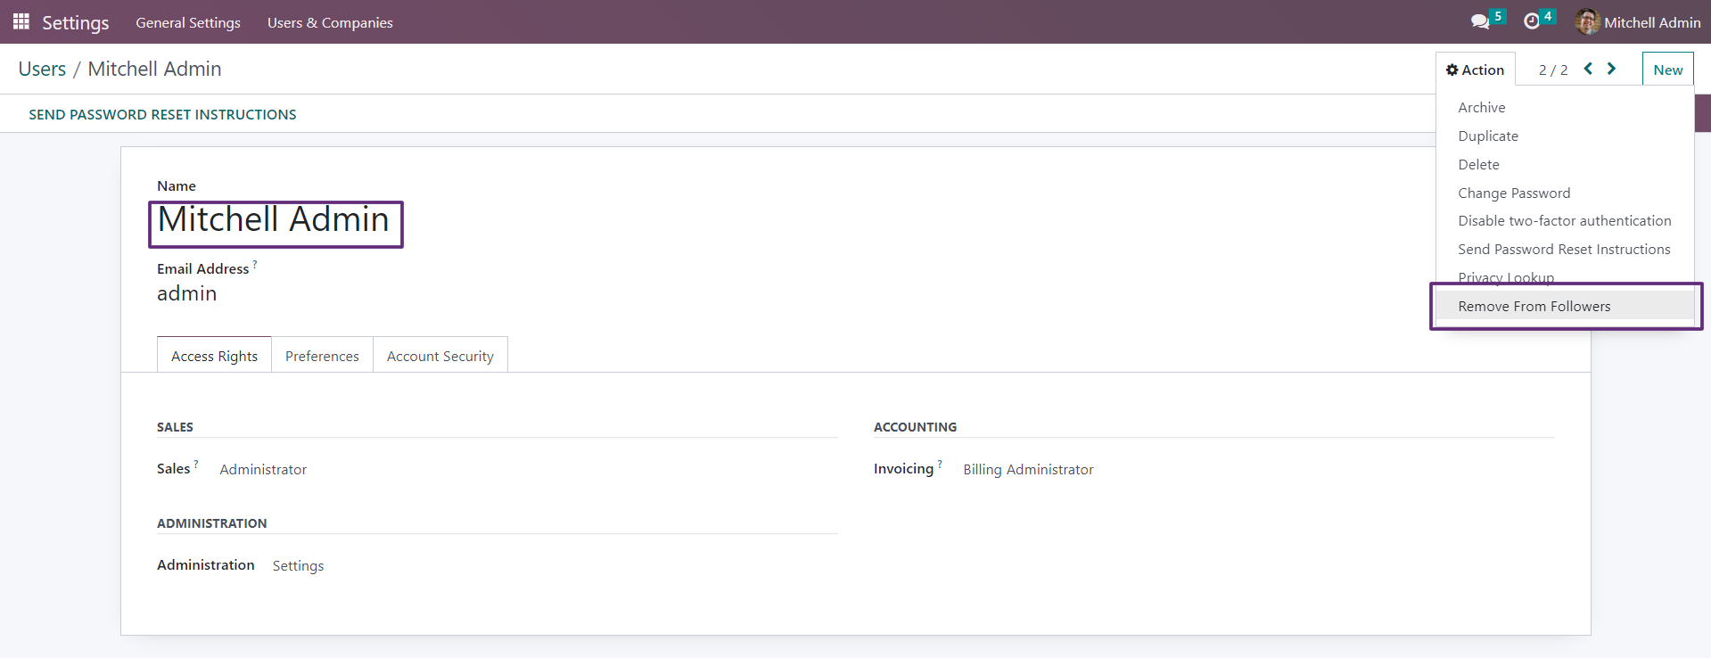Switch to the Access Rights tab
Screen dimensions: 1711x658
[x=214, y=356]
